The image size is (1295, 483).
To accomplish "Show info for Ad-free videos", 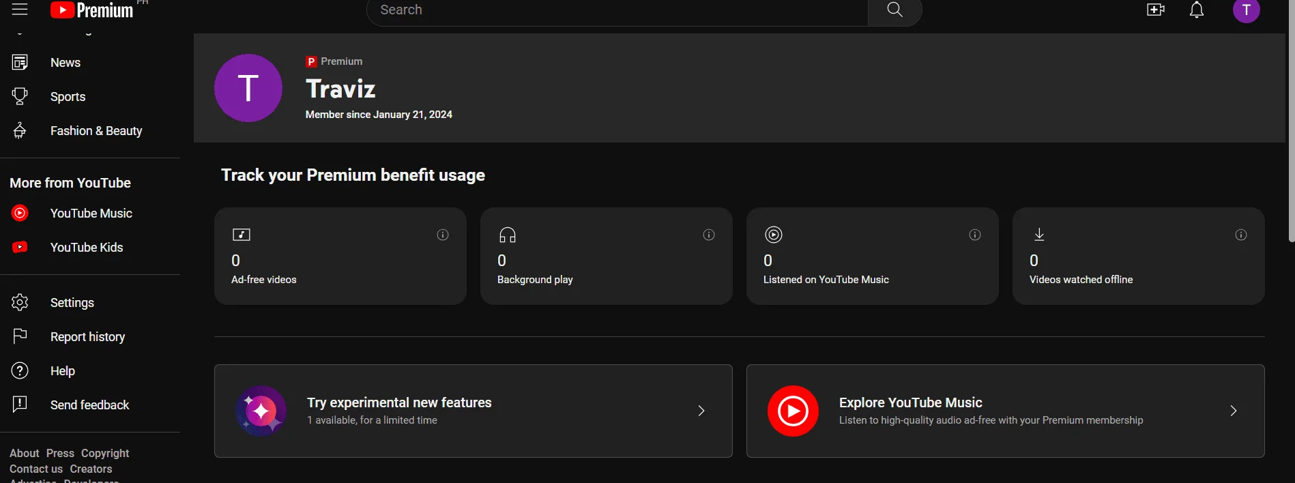I will (443, 235).
